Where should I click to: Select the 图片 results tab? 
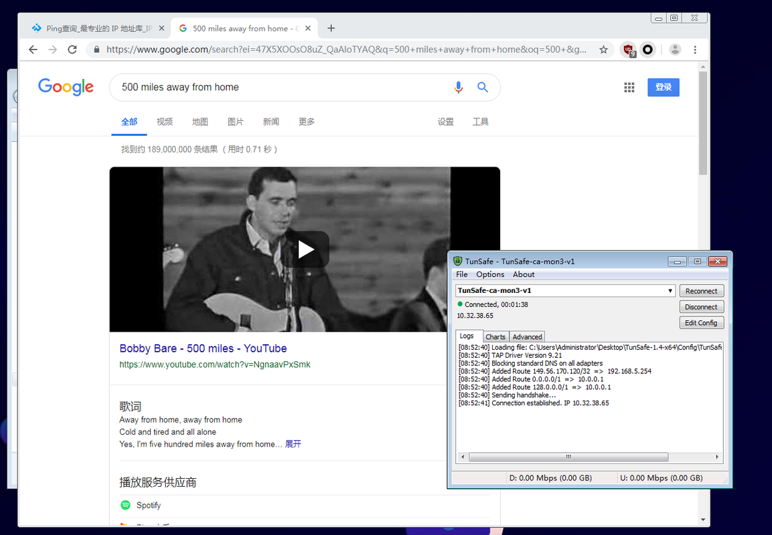235,122
